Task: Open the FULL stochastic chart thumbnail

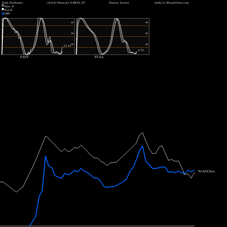Action: coord(113,36)
